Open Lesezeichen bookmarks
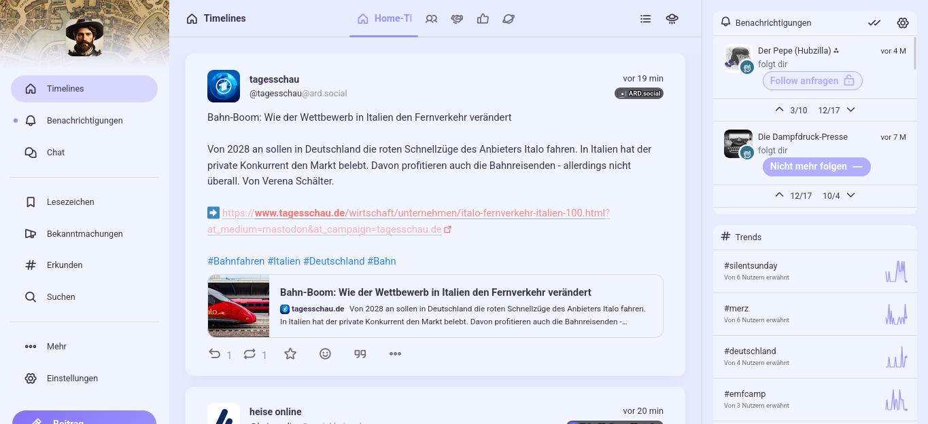Viewport: 928px width, 424px height. (84, 202)
